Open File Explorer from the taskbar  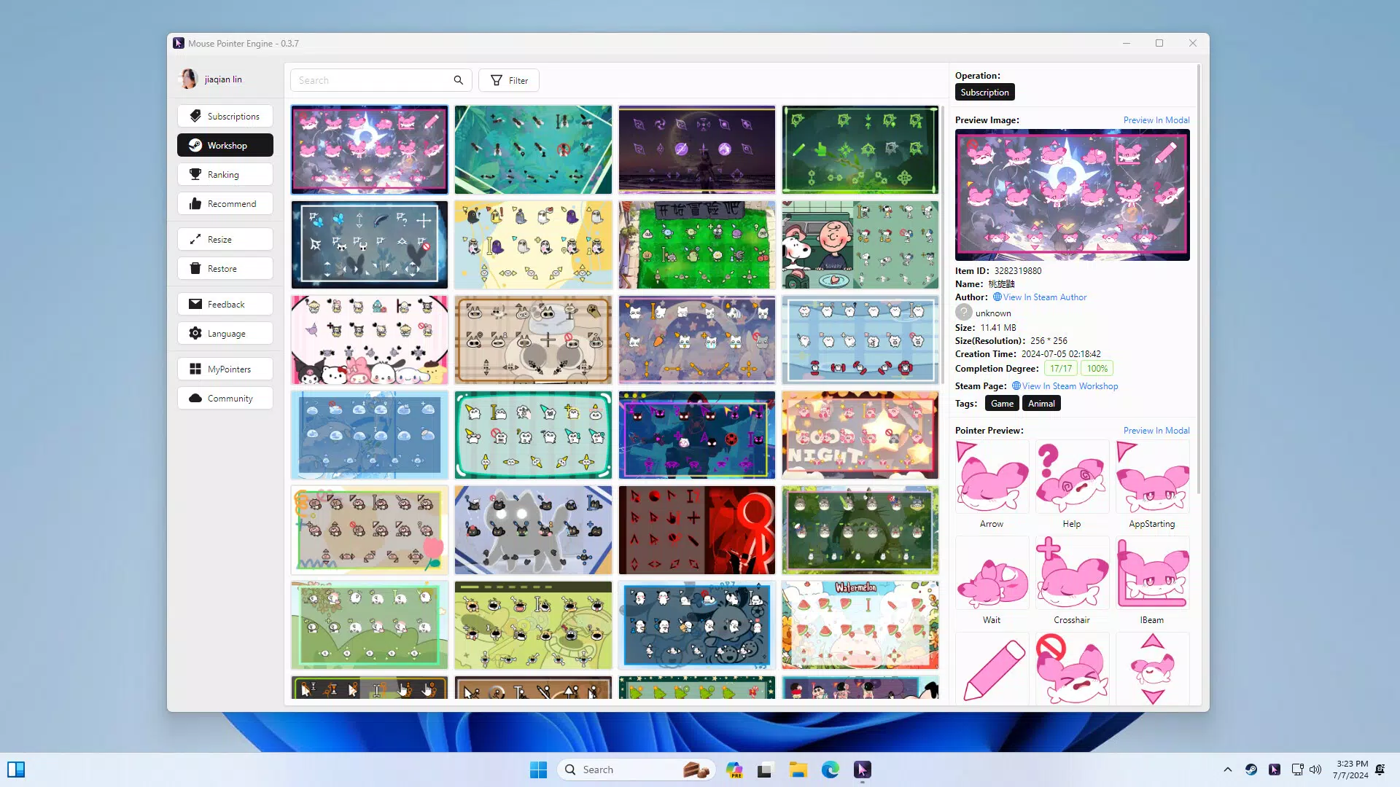point(798,770)
